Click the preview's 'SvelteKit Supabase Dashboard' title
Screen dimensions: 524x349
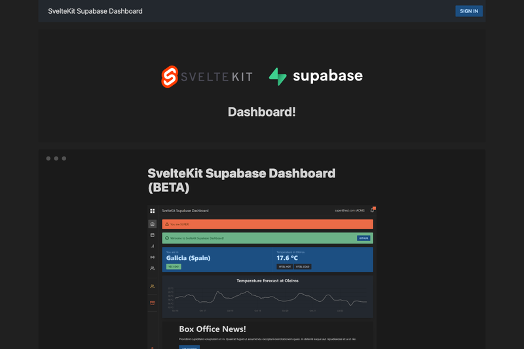(x=185, y=211)
